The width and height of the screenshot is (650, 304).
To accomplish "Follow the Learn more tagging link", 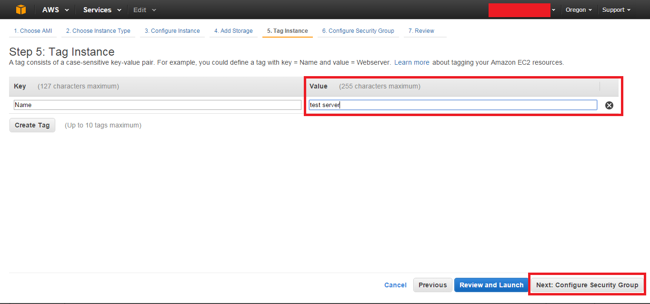I will (412, 62).
